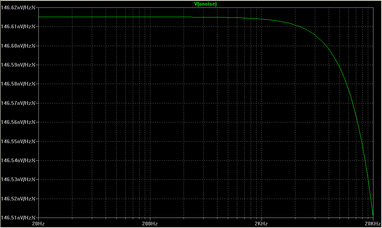Screen dimensions: 382x228
Task: Click the 146.59nV/Hz½ axis label
Action: coord(18,65)
